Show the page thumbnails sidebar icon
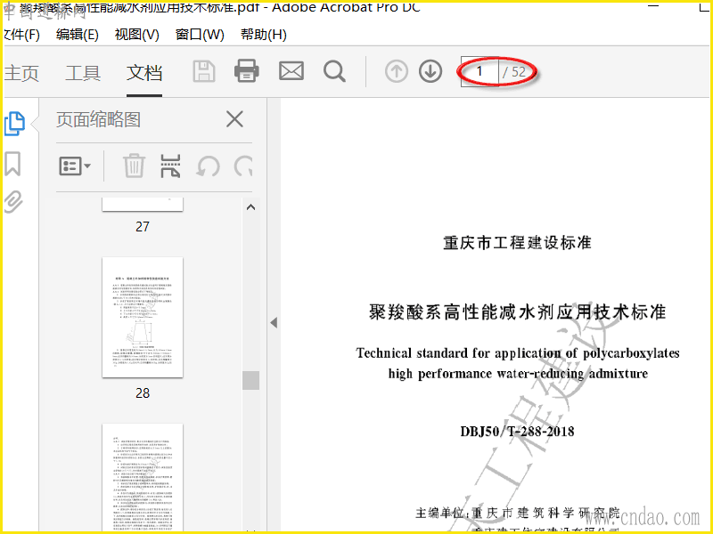The image size is (713, 534). (14, 124)
